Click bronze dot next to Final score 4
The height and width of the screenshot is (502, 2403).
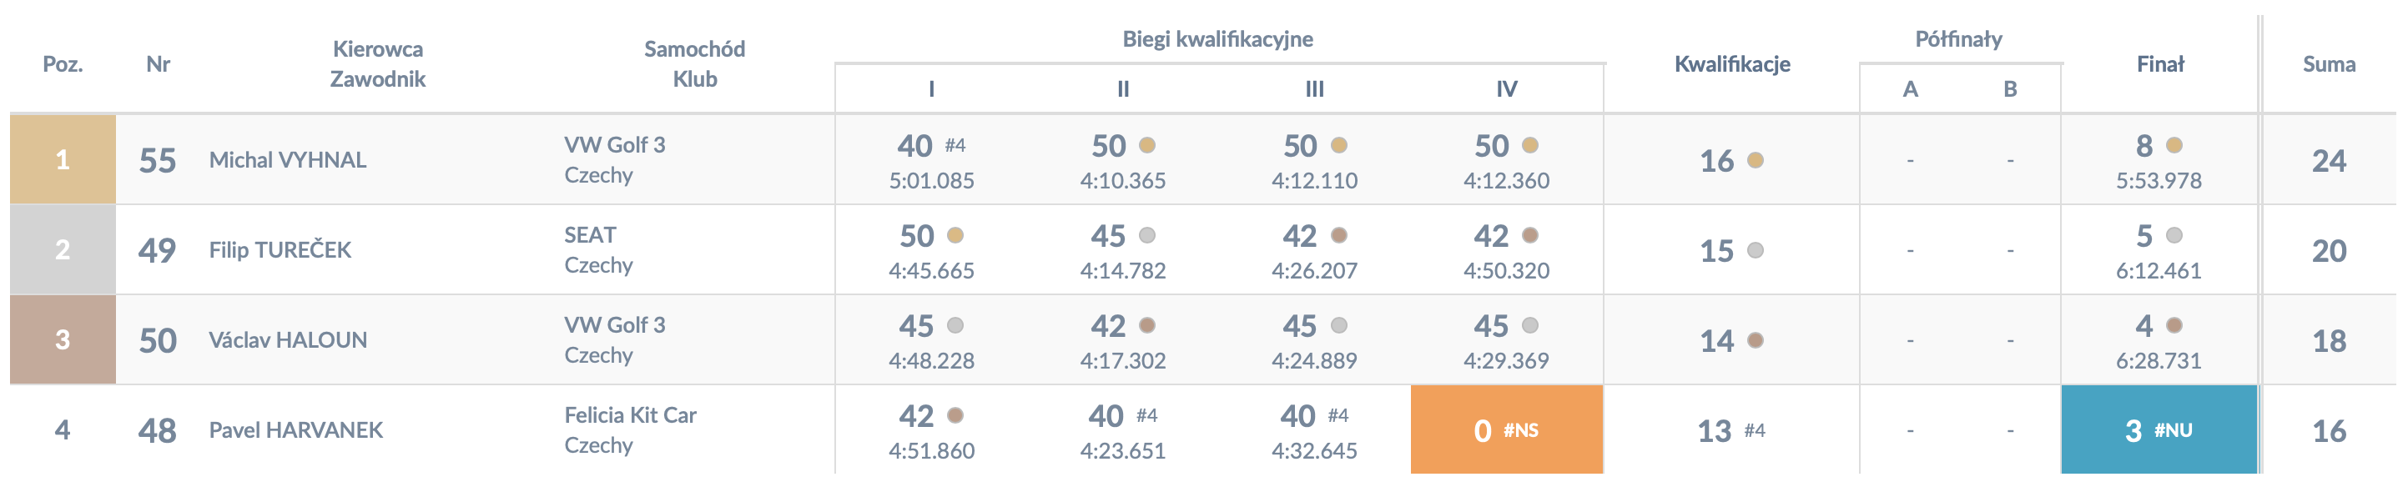pos(2174,326)
